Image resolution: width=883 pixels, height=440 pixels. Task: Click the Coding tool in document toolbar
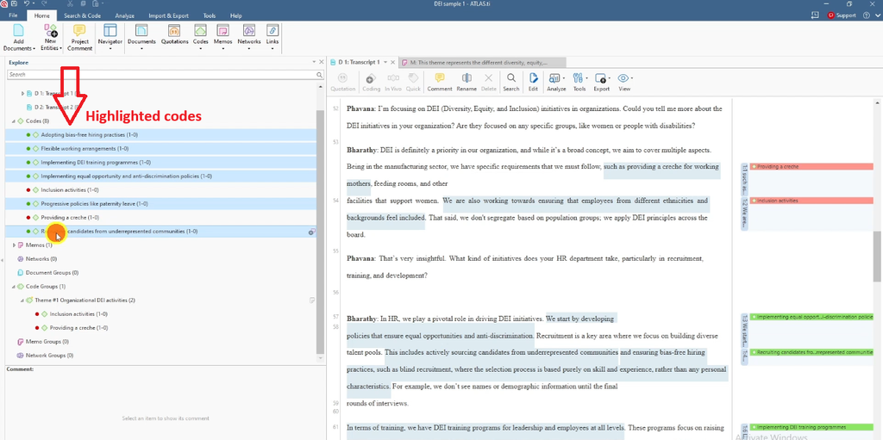pyautogui.click(x=371, y=82)
